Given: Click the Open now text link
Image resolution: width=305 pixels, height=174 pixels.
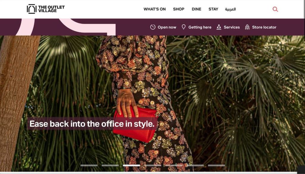Looking at the screenshot, I should (167, 27).
